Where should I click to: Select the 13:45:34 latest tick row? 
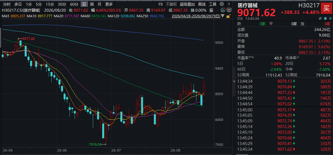[x=284, y=149]
